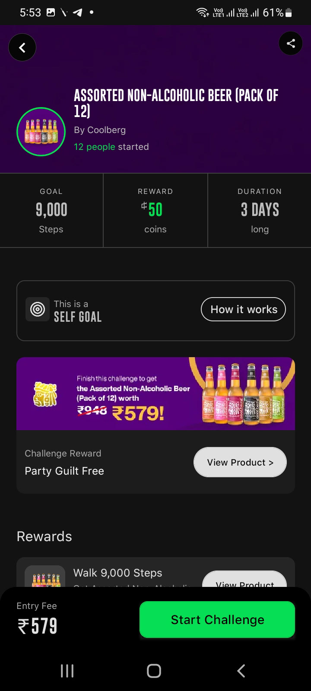
Task: Tap the Self Goal target icon
Action: [x=38, y=309]
